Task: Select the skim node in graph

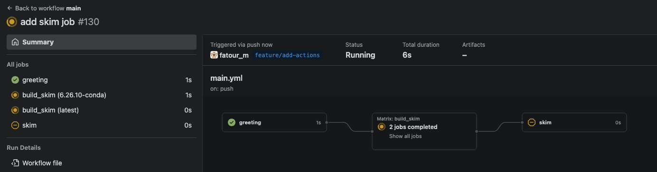Action: coord(574,122)
